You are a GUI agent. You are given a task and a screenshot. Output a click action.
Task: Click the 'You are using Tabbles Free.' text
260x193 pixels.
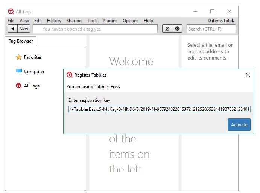pos(93,87)
